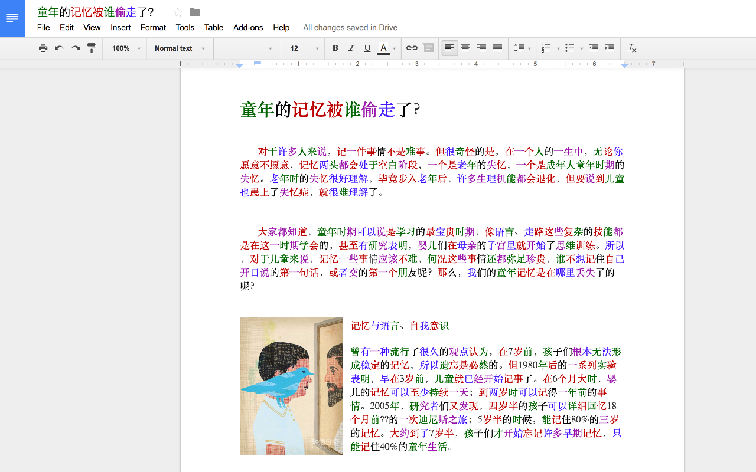
Task: Select the Clear formatting icon
Action: (631, 48)
